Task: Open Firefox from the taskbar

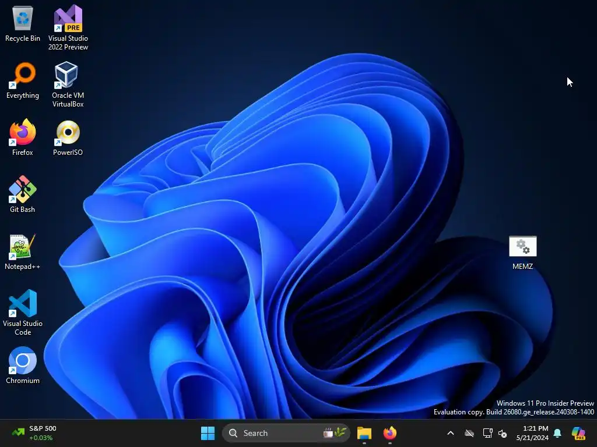Action: click(390, 433)
